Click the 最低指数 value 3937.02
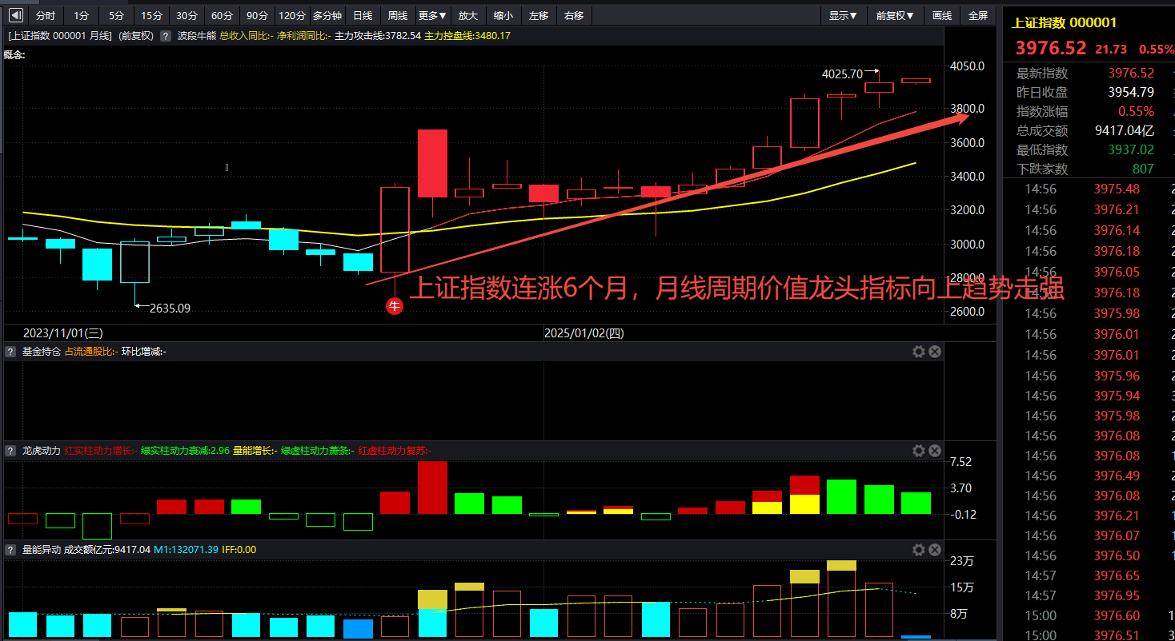Viewport: 1175px width, 641px height. [1131, 149]
